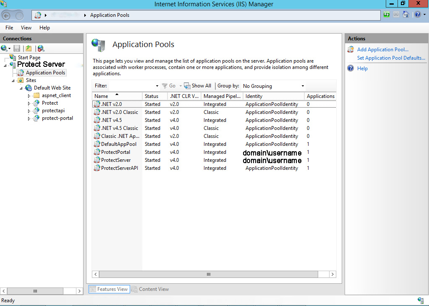The width and height of the screenshot is (429, 306).
Task: Click the address bar breadcrumb arrow before Application Pools
Action: [85, 15]
